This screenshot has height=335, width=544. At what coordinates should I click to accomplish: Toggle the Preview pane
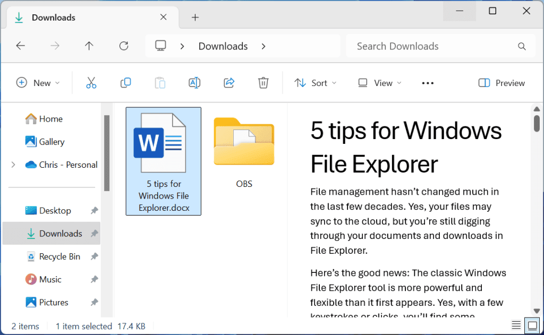[500, 83]
